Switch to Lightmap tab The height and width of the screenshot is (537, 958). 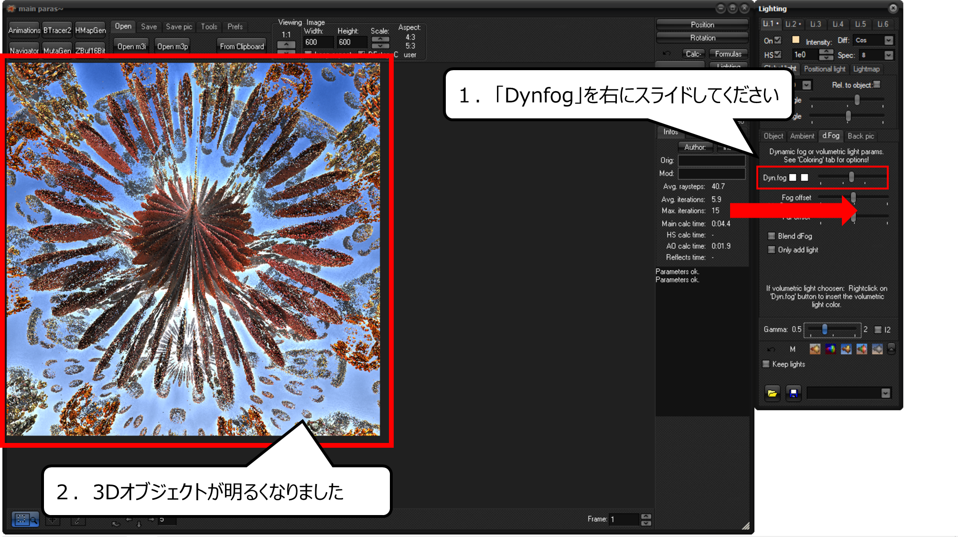866,69
